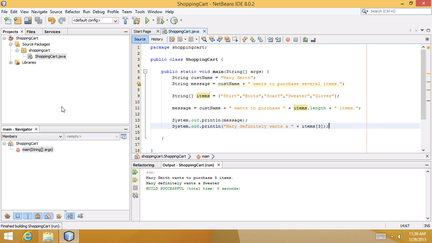Screen dimensions: 432x243
Task: Toggle Fully Qualified Names in Navigator
Action: [59, 216]
